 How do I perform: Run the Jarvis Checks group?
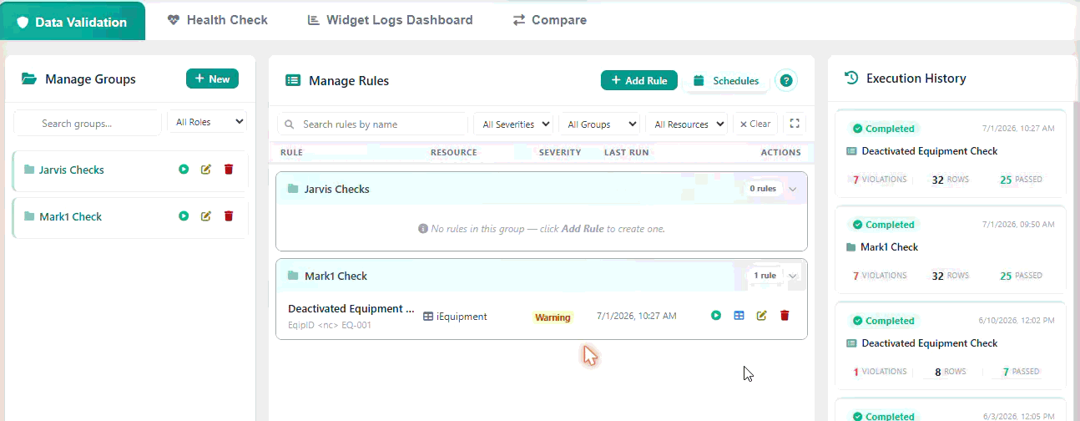pos(184,170)
